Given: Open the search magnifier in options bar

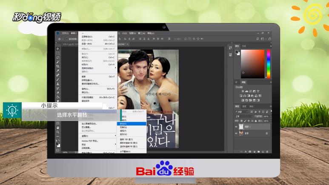Looking at the screenshot, I should click(257, 39).
